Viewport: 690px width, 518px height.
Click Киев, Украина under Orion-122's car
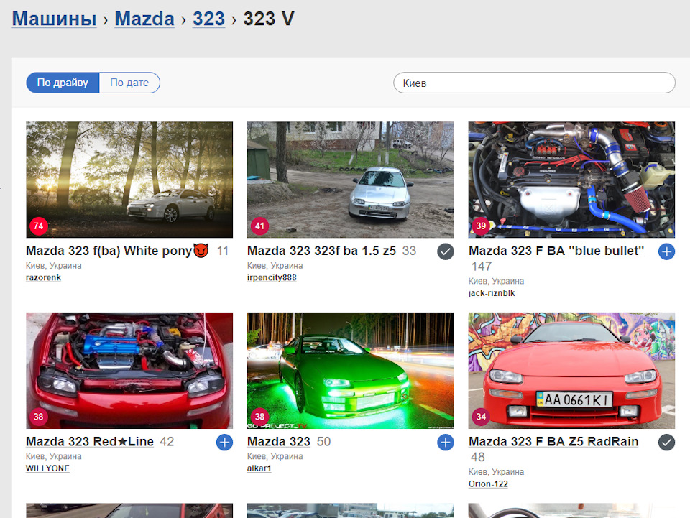(497, 472)
